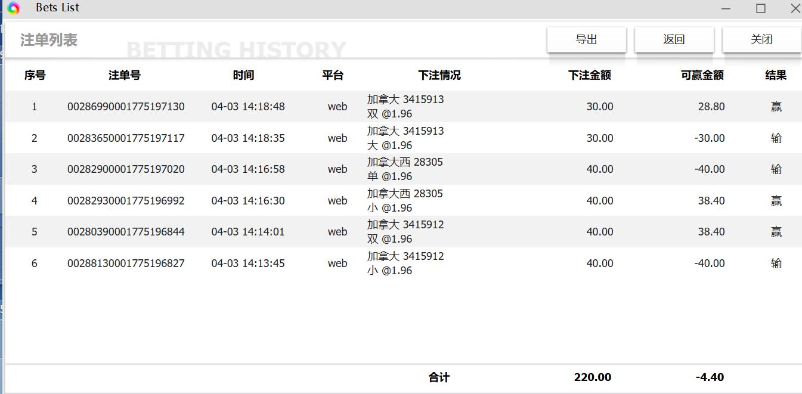The image size is (802, 394).
Task: Sort by the 注单号 column header
Action: pyautogui.click(x=125, y=75)
